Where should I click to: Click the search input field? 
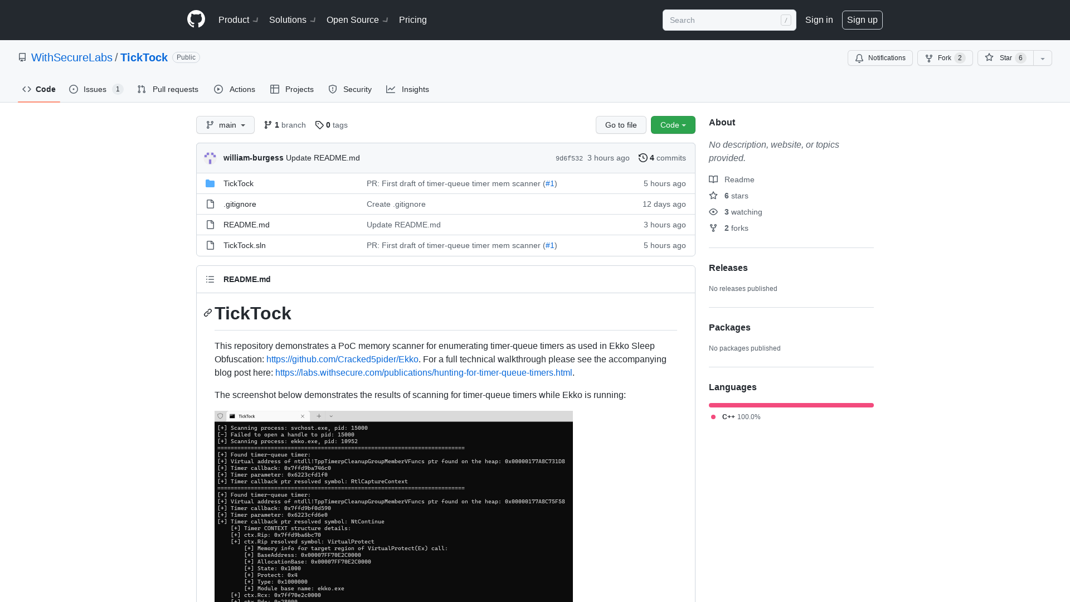[x=724, y=20]
